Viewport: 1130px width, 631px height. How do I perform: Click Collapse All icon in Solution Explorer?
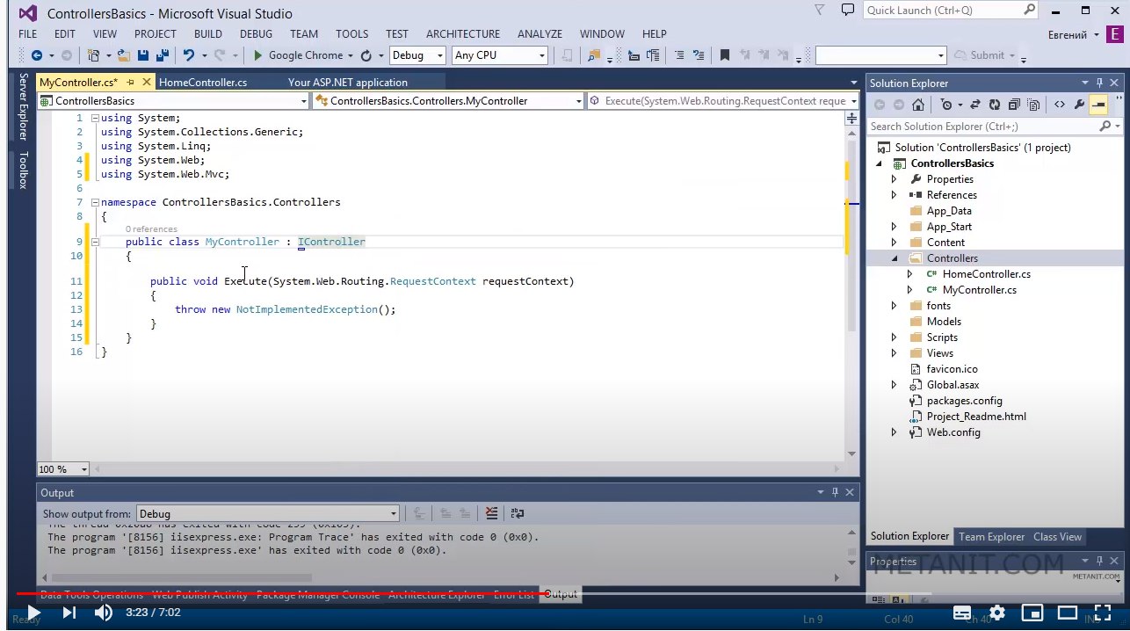[x=1015, y=105]
